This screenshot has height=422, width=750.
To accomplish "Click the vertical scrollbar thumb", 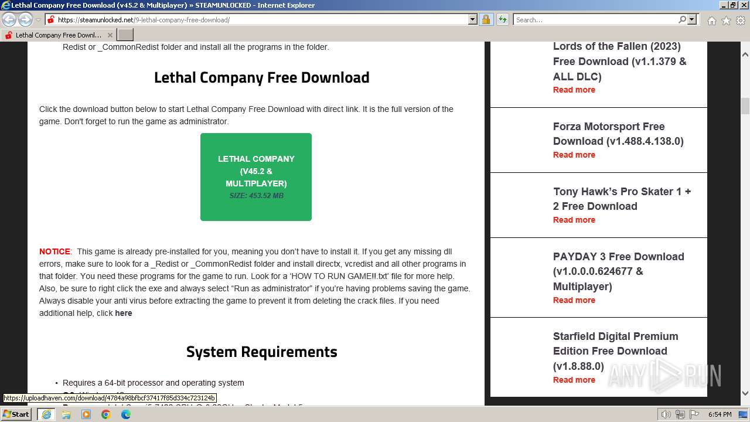I will [745, 106].
